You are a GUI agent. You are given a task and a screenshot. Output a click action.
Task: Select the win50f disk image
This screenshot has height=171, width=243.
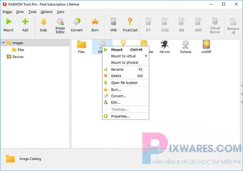pos(206,46)
